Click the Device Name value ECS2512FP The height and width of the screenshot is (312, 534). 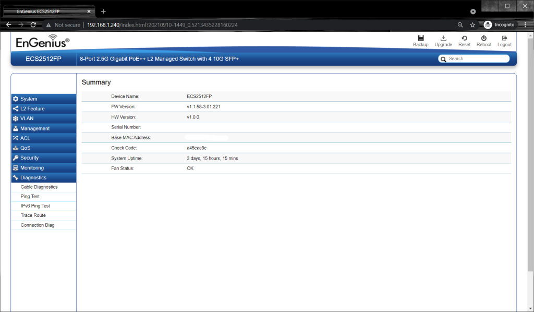point(199,96)
